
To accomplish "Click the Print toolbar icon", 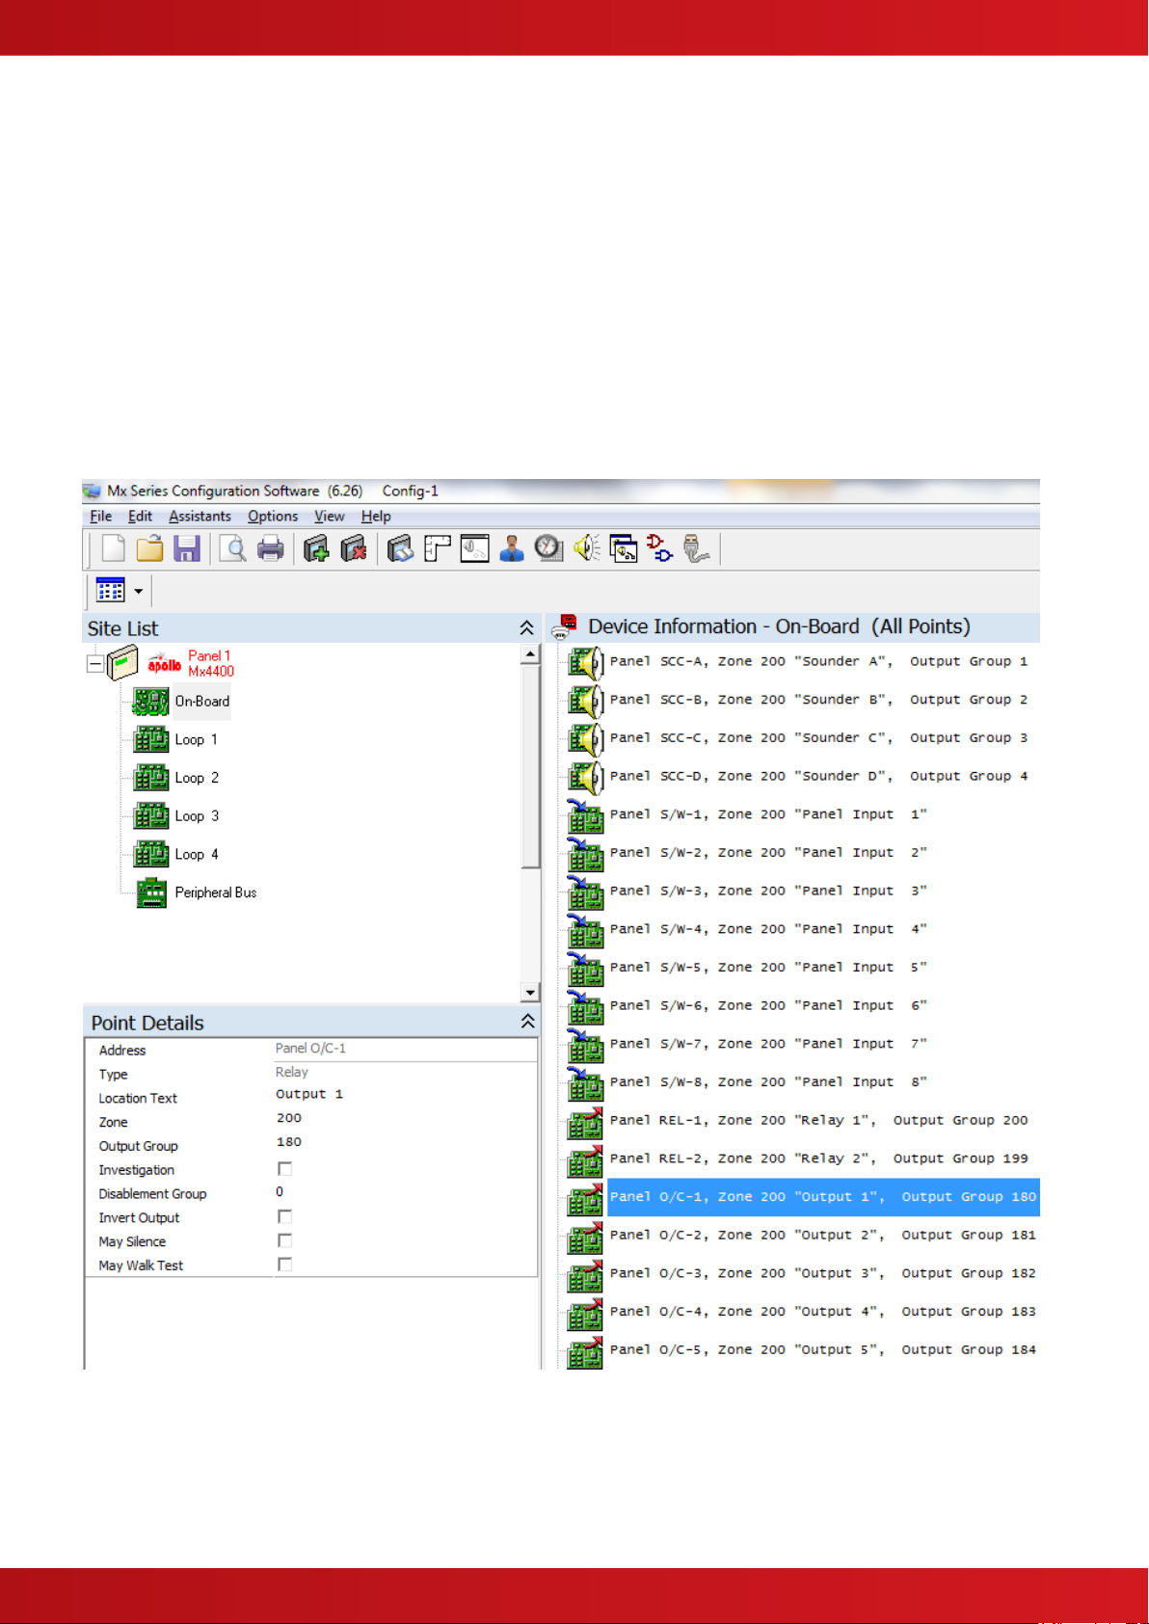I will tap(271, 549).
